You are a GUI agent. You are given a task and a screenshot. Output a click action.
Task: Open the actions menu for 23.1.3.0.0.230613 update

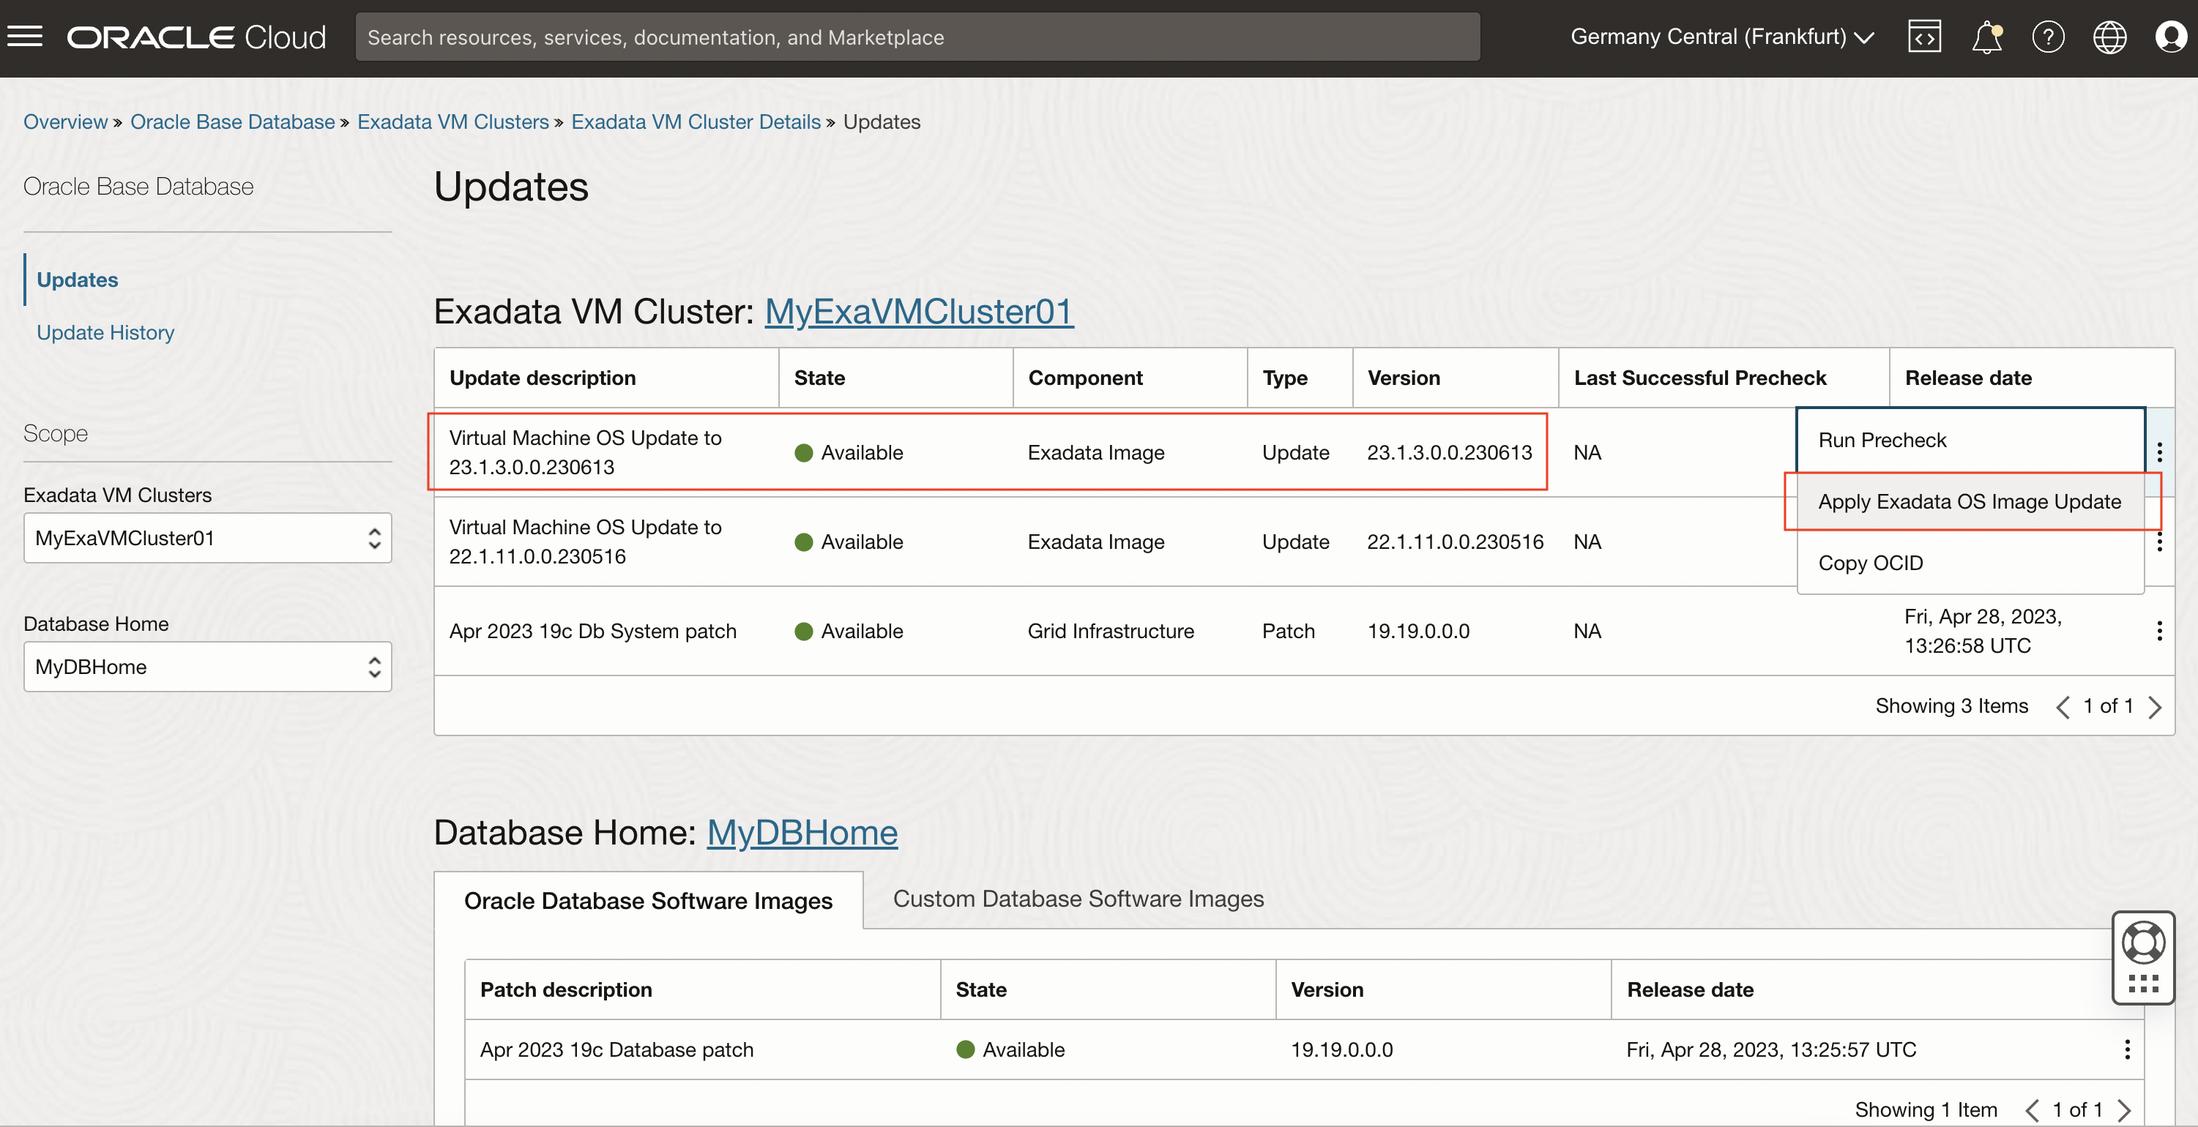point(2158,452)
